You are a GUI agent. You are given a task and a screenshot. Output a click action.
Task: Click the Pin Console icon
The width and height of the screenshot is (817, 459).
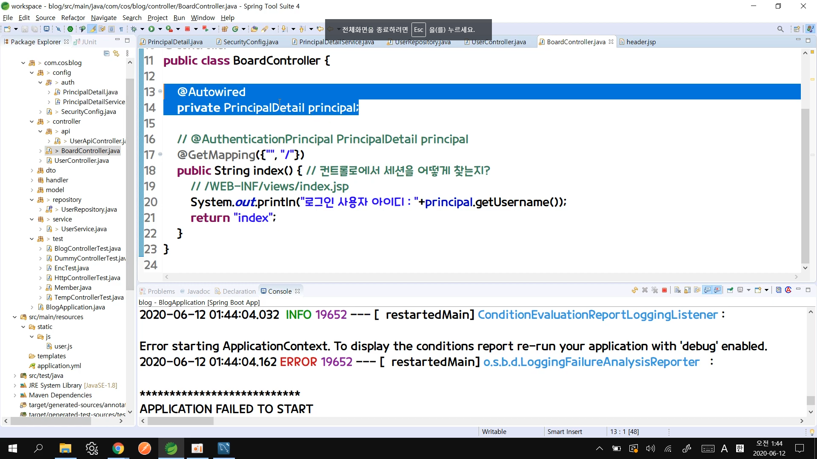point(730,290)
